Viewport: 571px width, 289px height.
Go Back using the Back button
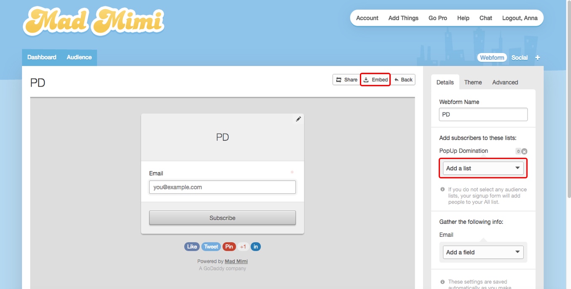point(403,80)
